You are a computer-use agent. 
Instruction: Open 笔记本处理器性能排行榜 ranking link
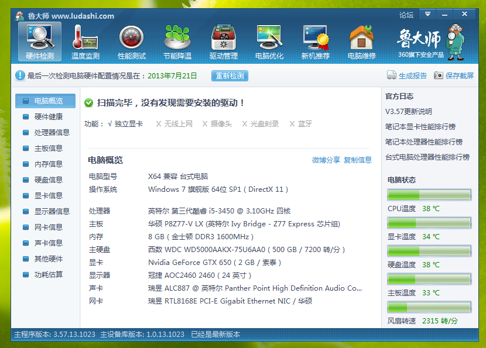424,142
